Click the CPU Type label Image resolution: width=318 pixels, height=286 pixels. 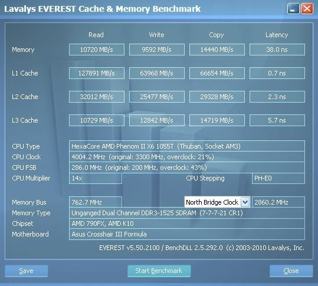coord(26,147)
